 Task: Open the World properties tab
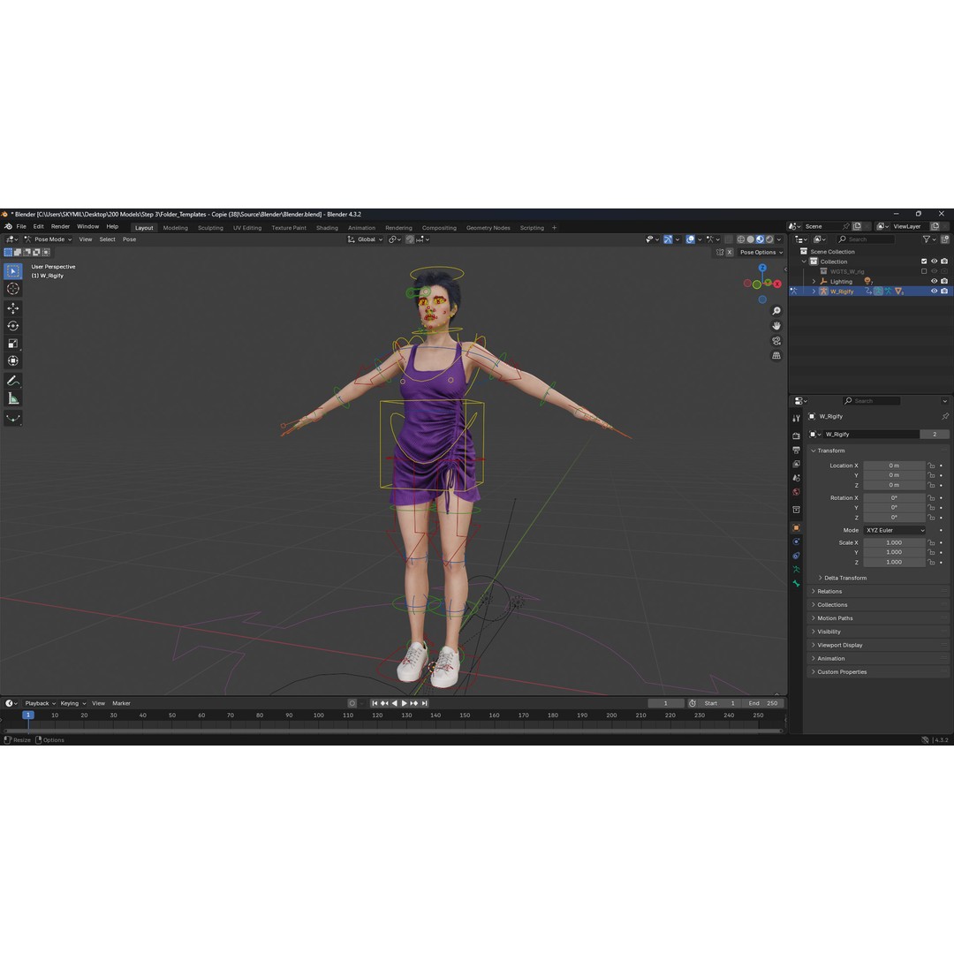(796, 492)
